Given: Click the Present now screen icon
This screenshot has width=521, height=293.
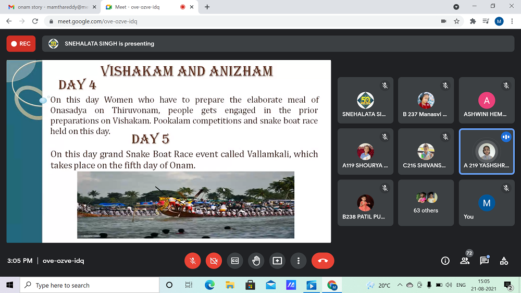Looking at the screenshot, I should (x=277, y=261).
